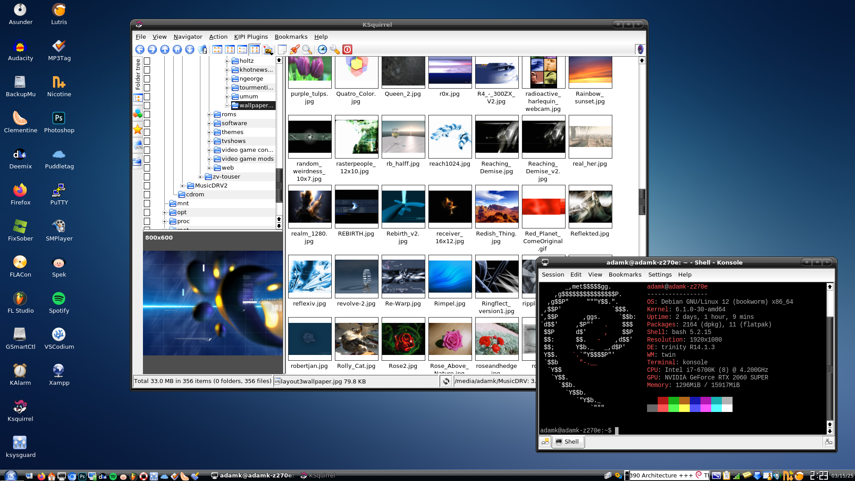Open the Navigator menu
This screenshot has height=481, width=855.
(x=187, y=37)
